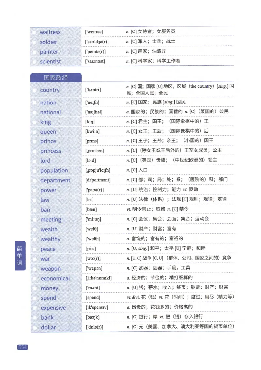
Task: Tick the checkbox beside country
Action: coord(35,90)
